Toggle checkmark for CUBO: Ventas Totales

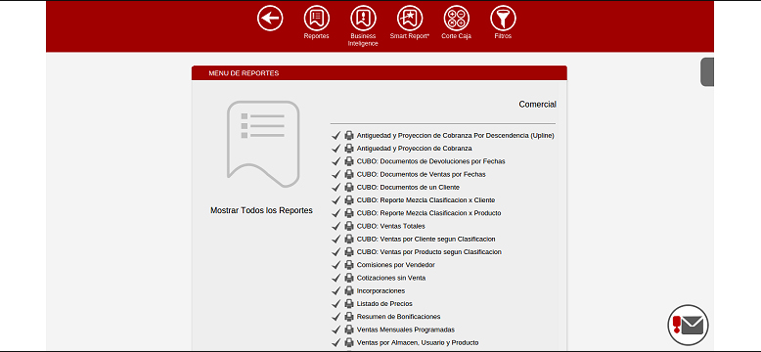pos(336,226)
